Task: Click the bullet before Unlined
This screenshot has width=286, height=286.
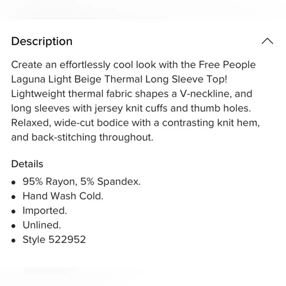Action: 13,226
